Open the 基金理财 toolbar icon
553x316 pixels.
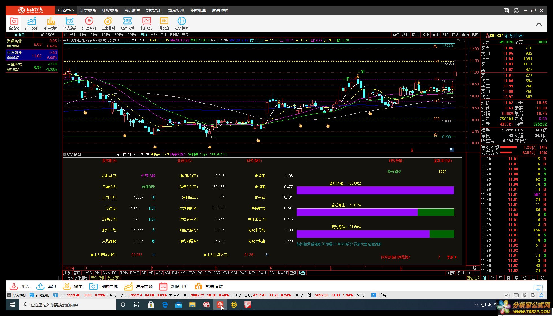tap(108, 23)
